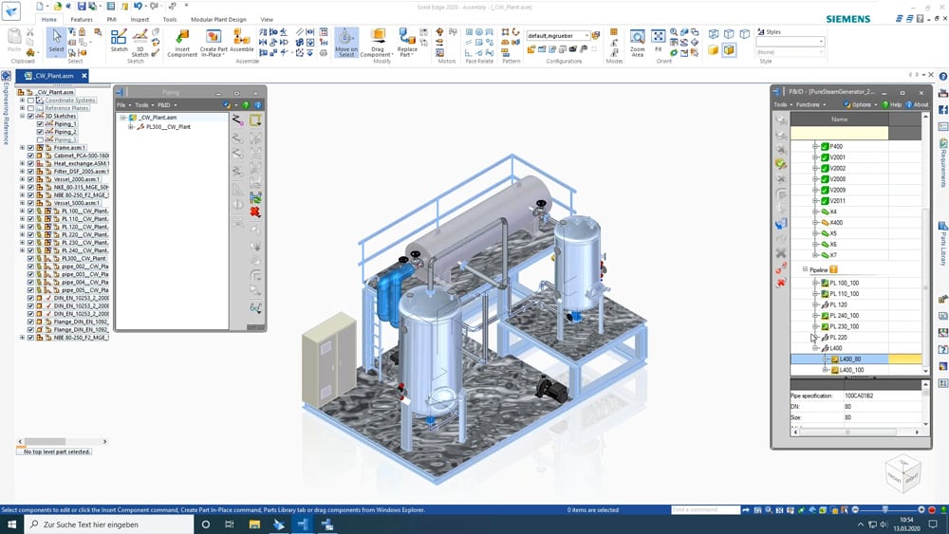
Task: Switch to the Features ribbon tab
Action: (x=82, y=19)
